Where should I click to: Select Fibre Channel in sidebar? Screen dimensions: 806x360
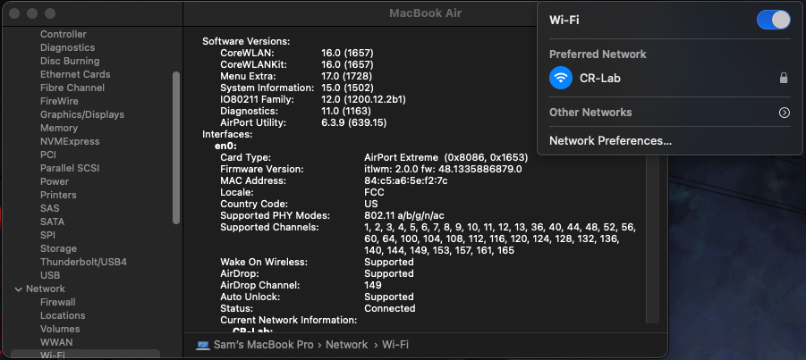pos(72,88)
